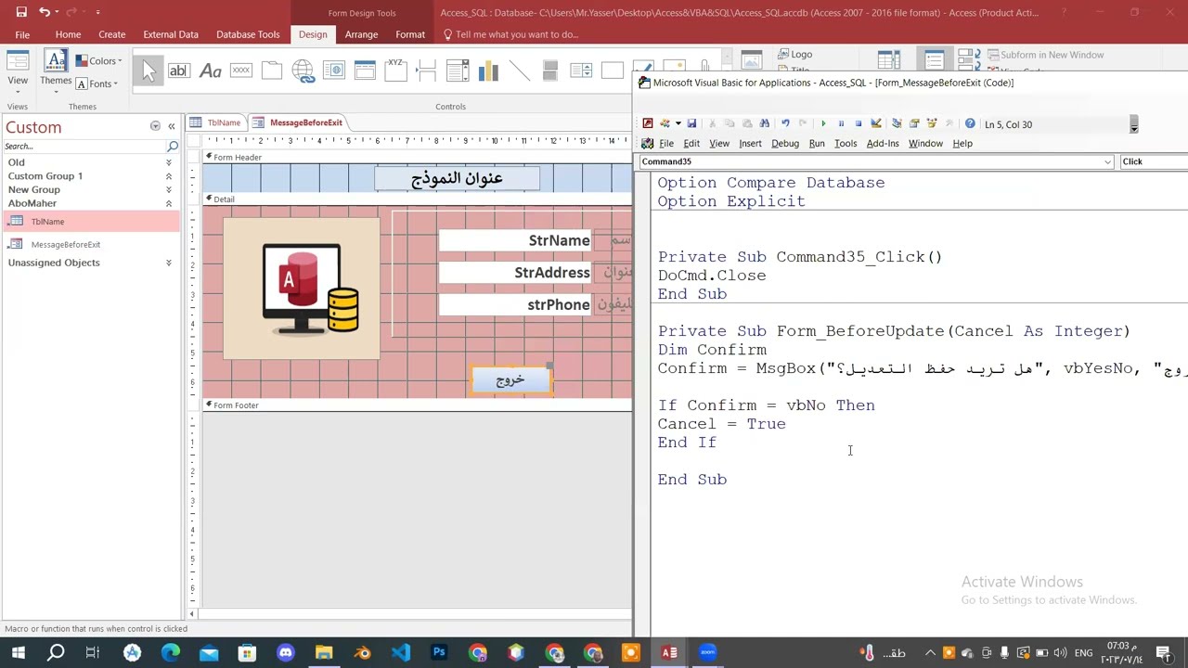The width and height of the screenshot is (1188, 668).
Task: Collapse the navigation pane with double chevron
Action: [x=171, y=126]
